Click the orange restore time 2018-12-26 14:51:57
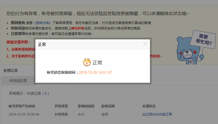218x124 pixels. [x=95, y=72]
